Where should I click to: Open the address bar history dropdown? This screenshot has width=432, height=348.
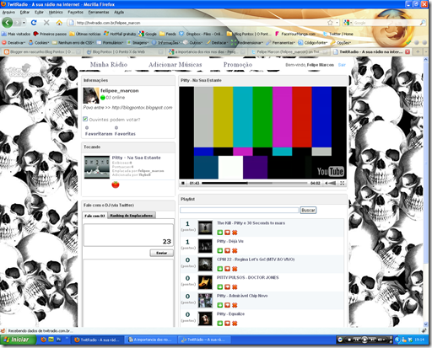tap(337, 23)
